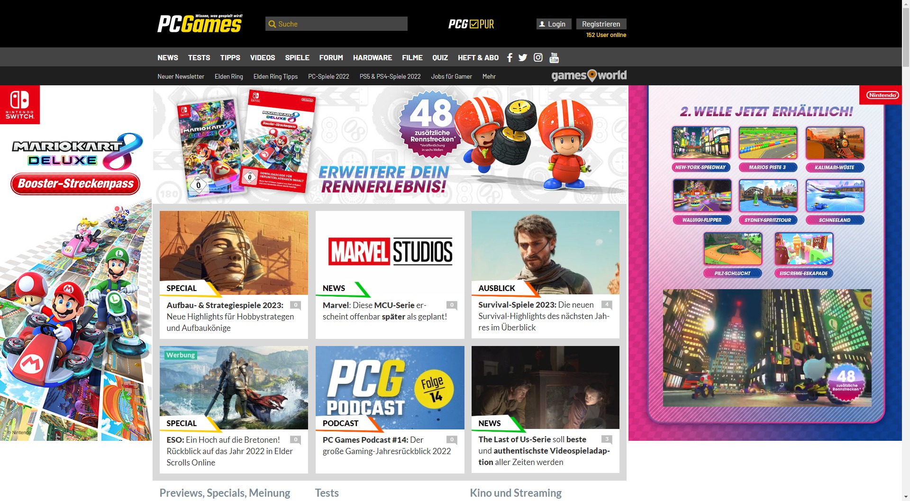Open the SPIELE menu
The height and width of the screenshot is (501, 910).
pyautogui.click(x=297, y=57)
